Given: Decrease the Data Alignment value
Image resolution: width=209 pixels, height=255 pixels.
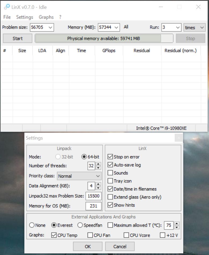Looking at the screenshot, I should pos(98,188).
